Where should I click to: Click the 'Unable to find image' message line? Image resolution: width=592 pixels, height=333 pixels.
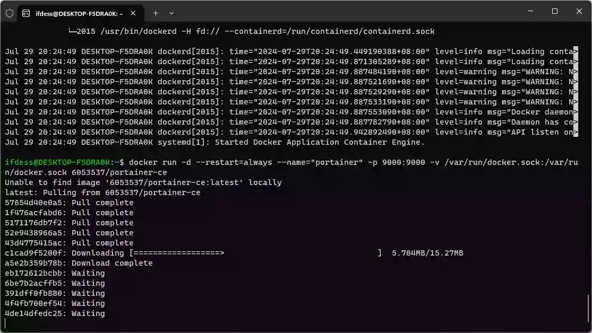[x=143, y=182]
